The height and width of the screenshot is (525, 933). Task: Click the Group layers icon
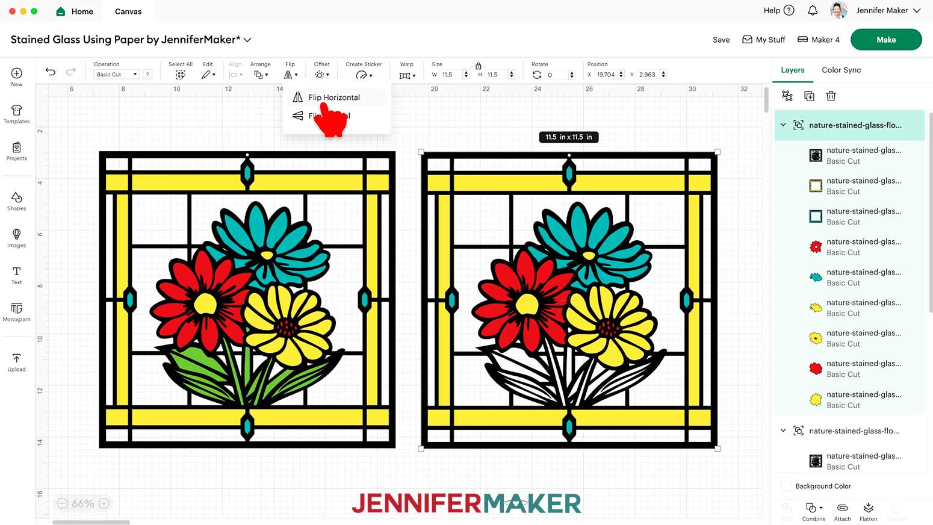(787, 96)
